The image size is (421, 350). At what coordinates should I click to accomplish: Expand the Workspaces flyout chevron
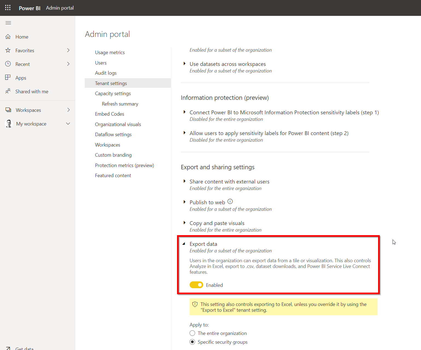pos(68,110)
